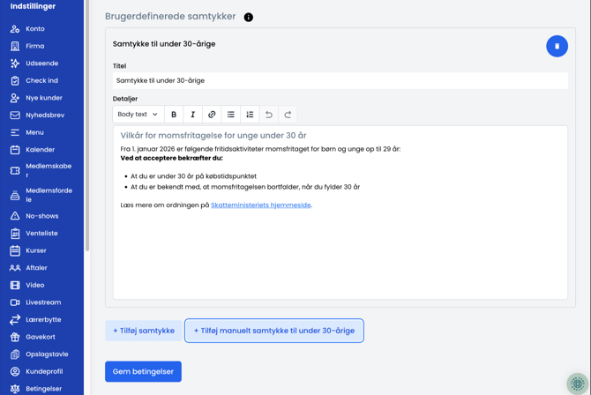Open Kalender in the sidebar
The width and height of the screenshot is (591, 395).
[40, 150]
